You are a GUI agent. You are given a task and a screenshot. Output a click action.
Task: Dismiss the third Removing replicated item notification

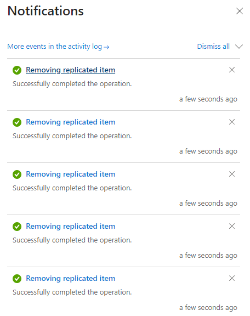tap(232, 174)
